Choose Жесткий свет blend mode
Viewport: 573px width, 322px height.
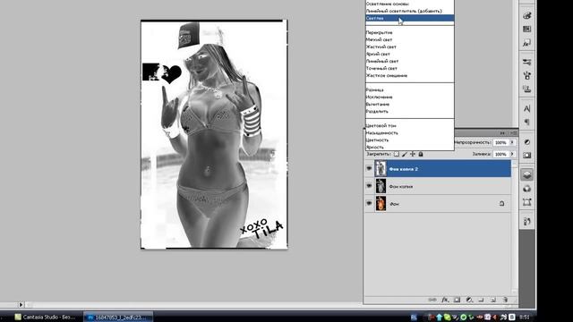pos(410,47)
